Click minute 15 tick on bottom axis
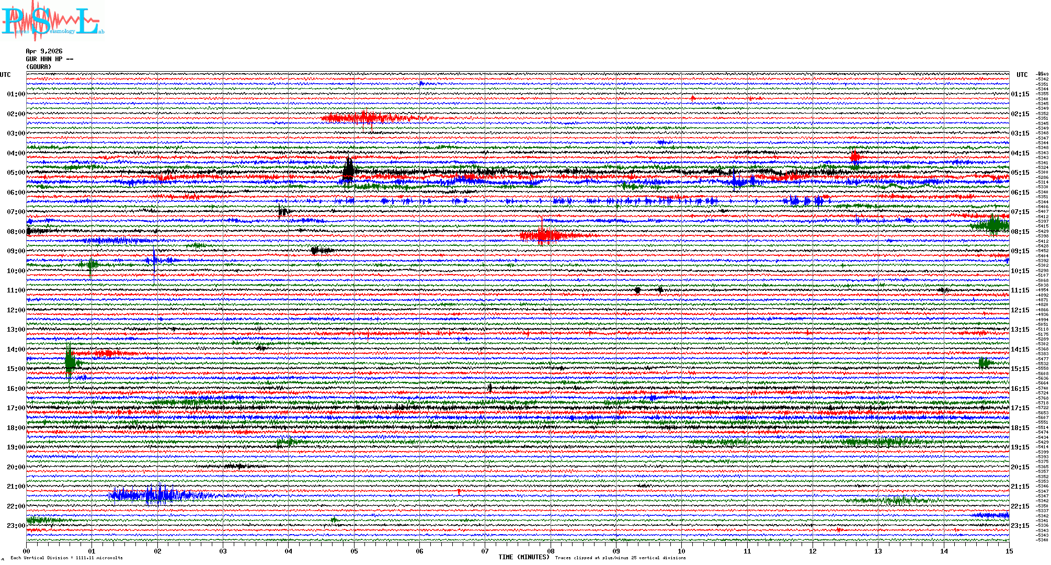 tap(1009, 551)
